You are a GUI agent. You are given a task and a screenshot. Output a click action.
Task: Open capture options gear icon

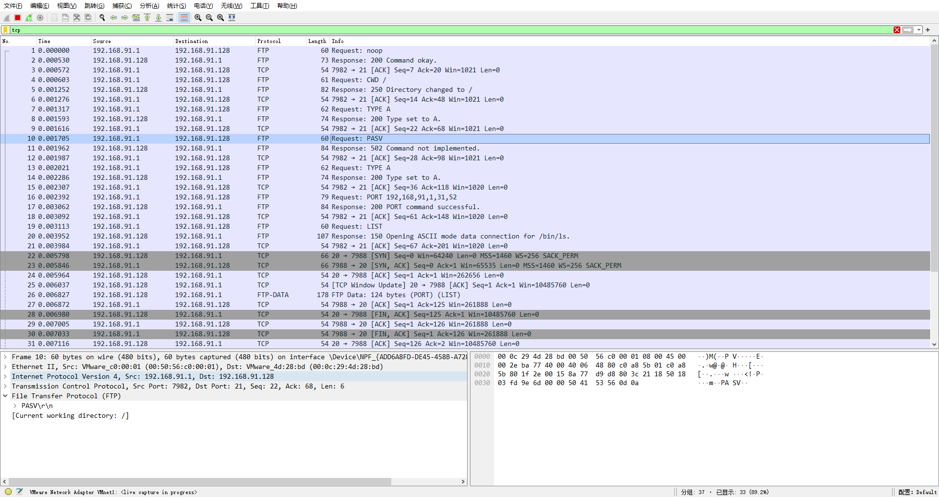point(40,18)
